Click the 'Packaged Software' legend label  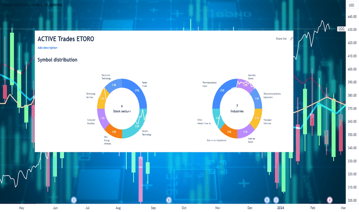[267, 121]
